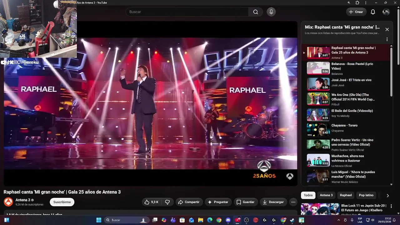Image resolution: width=400 pixels, height=225 pixels.
Task: Dislike the video with thumbs down
Action: point(167,202)
